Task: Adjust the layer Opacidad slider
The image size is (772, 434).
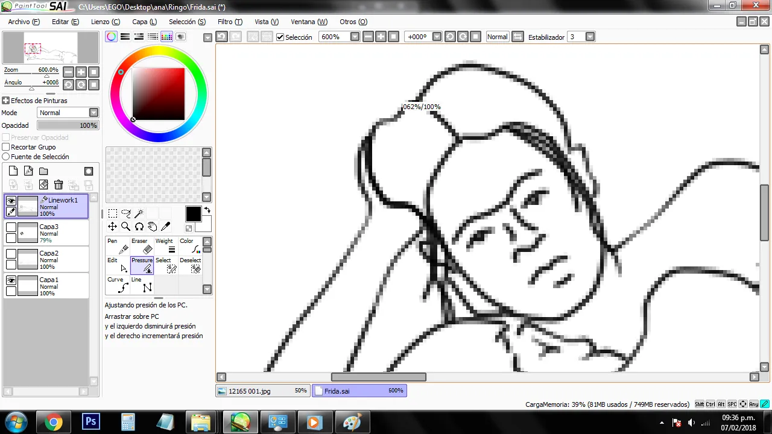Action: [x=68, y=125]
